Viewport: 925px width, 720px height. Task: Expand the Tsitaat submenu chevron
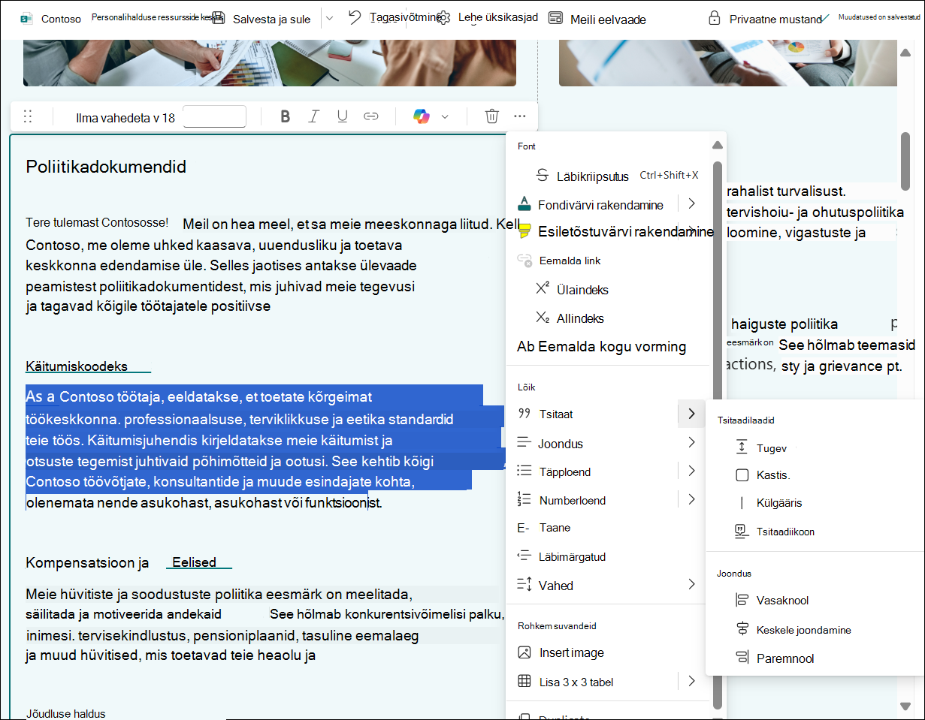point(691,414)
